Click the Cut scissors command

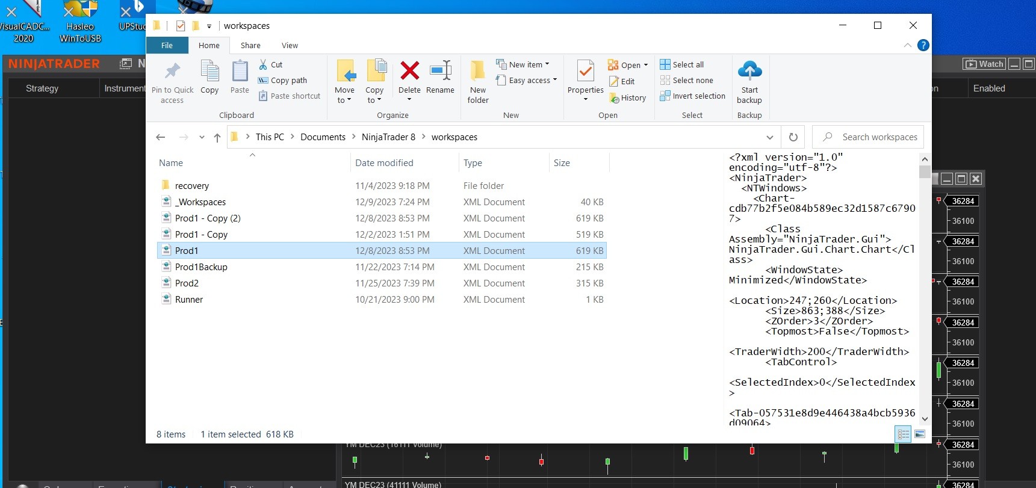pos(270,64)
